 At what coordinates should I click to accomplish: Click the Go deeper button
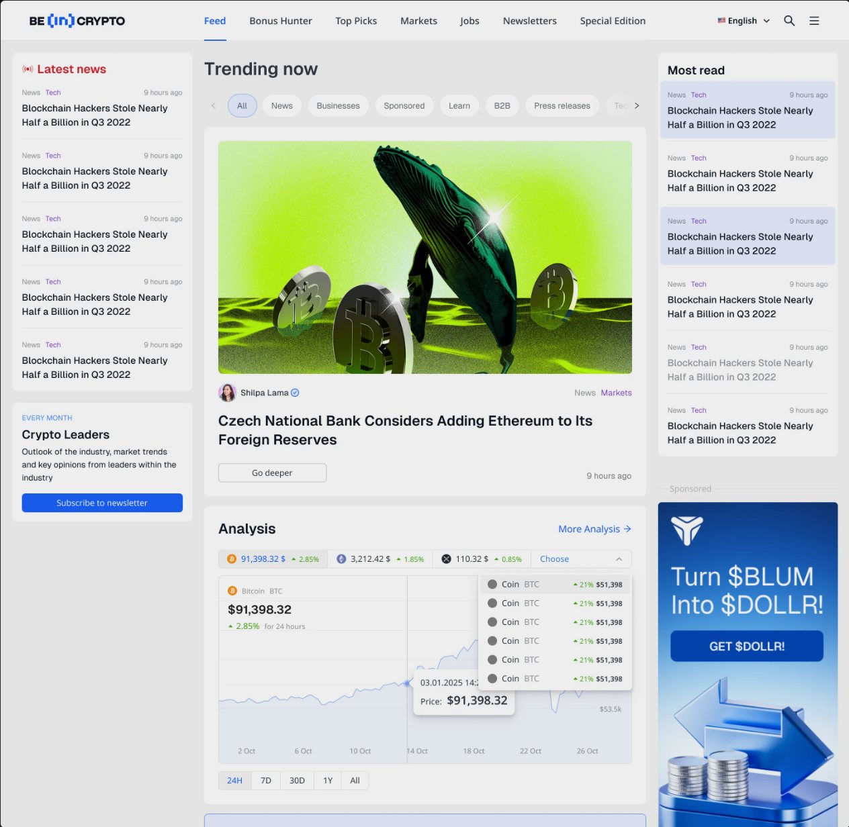272,473
